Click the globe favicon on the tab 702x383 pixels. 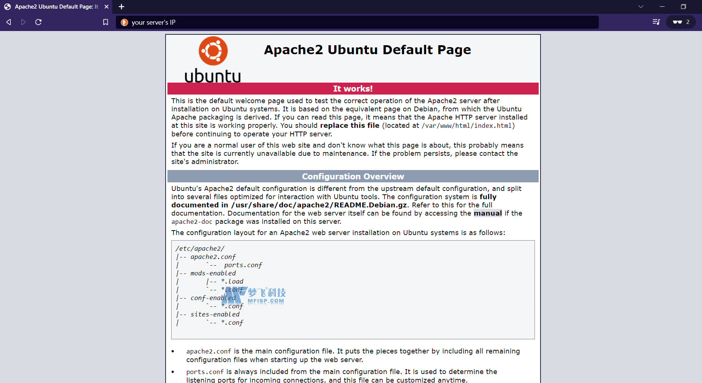point(7,7)
